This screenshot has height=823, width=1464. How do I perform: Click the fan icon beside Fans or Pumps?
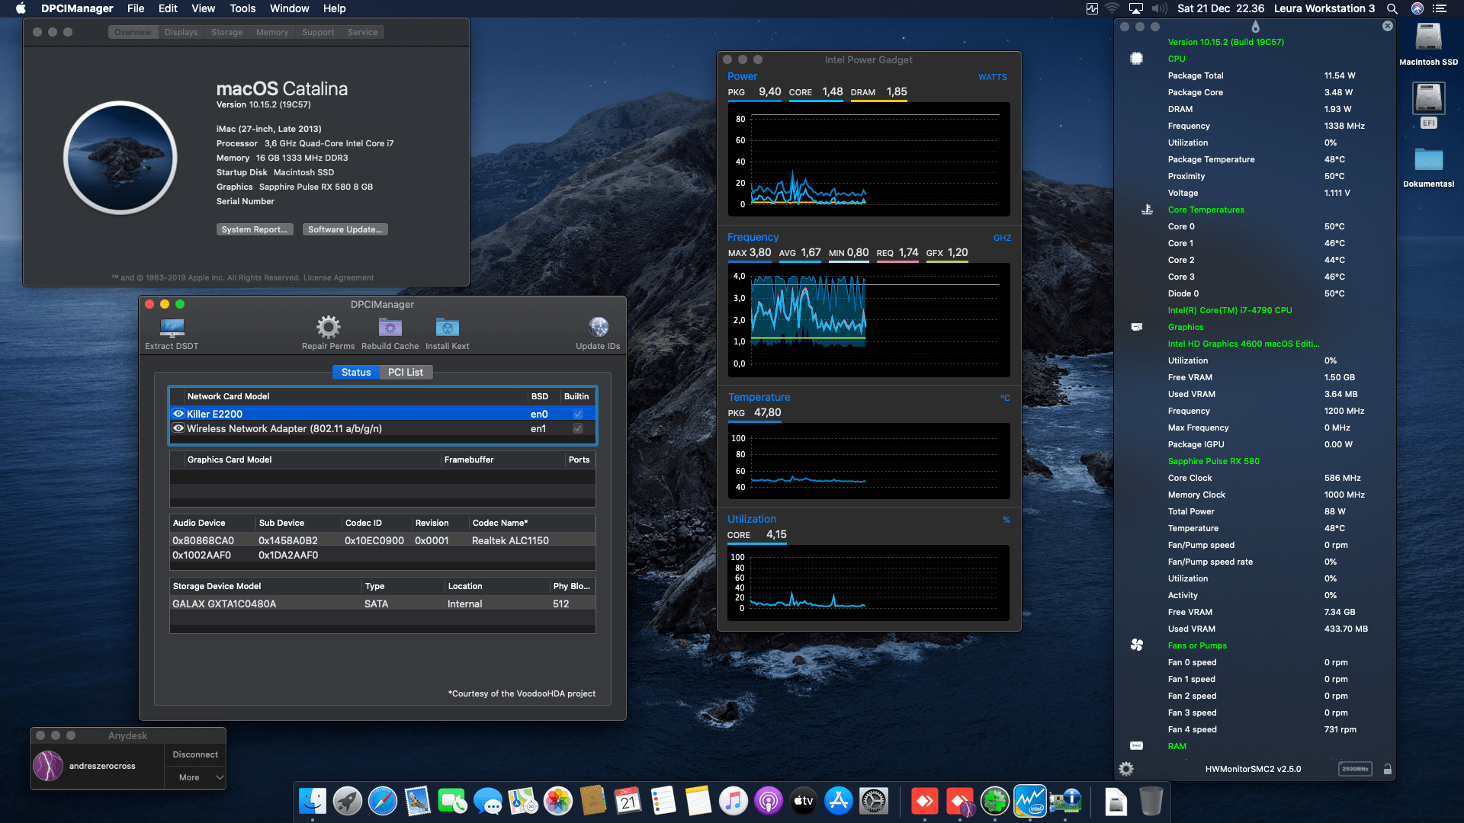point(1138,645)
